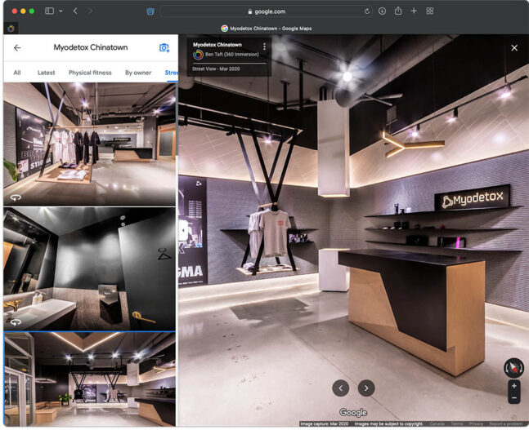The height and width of the screenshot is (430, 529).
Task: Click the Share icon in Safari toolbar
Action: pyautogui.click(x=398, y=11)
